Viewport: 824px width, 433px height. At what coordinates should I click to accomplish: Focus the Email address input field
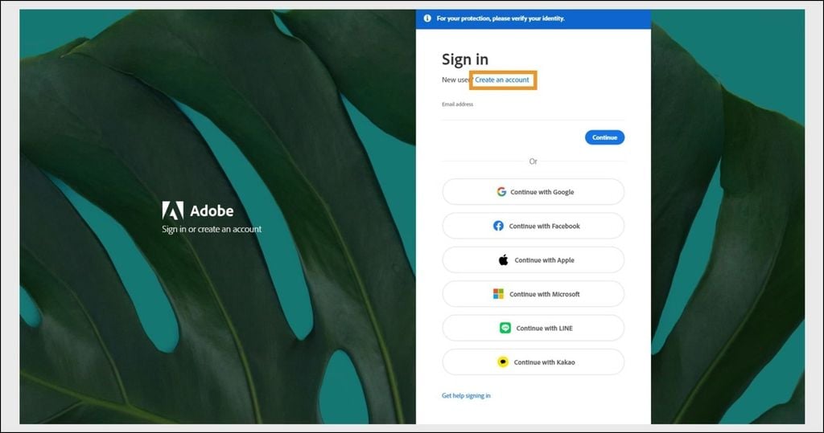point(533,113)
